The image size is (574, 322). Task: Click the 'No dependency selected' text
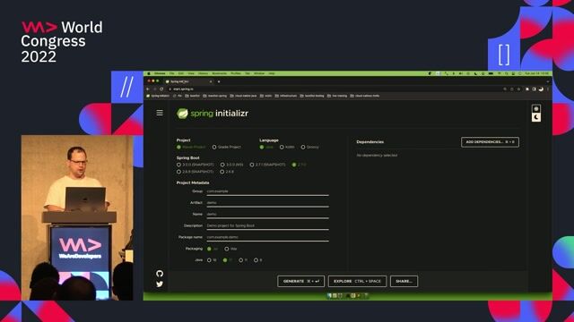click(x=377, y=155)
